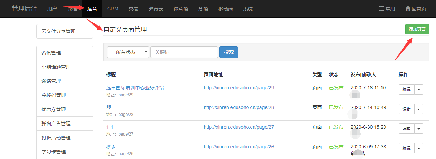Open link http://xinren.edusoho.cn/page/28
This screenshot has width=436, height=159.
click(x=239, y=107)
